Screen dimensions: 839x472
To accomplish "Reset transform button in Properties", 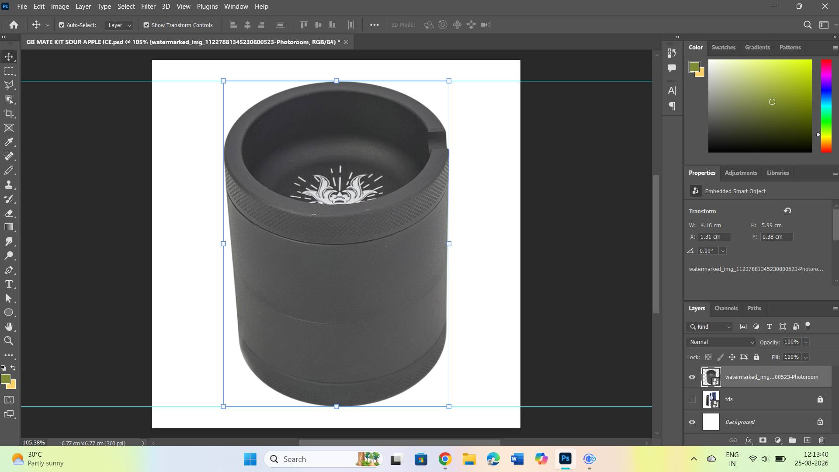I will point(787,211).
